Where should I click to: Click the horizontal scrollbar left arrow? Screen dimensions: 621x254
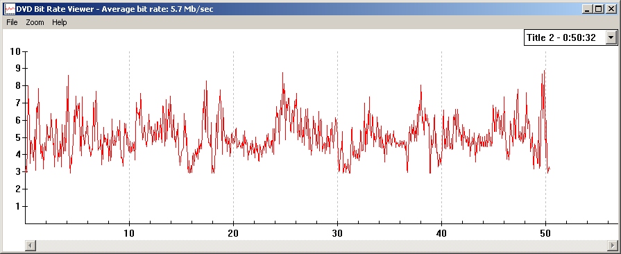click(x=31, y=245)
